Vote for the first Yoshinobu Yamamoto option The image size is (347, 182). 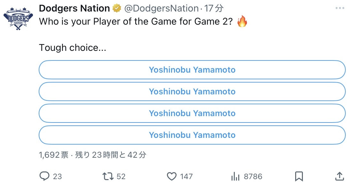click(x=192, y=70)
